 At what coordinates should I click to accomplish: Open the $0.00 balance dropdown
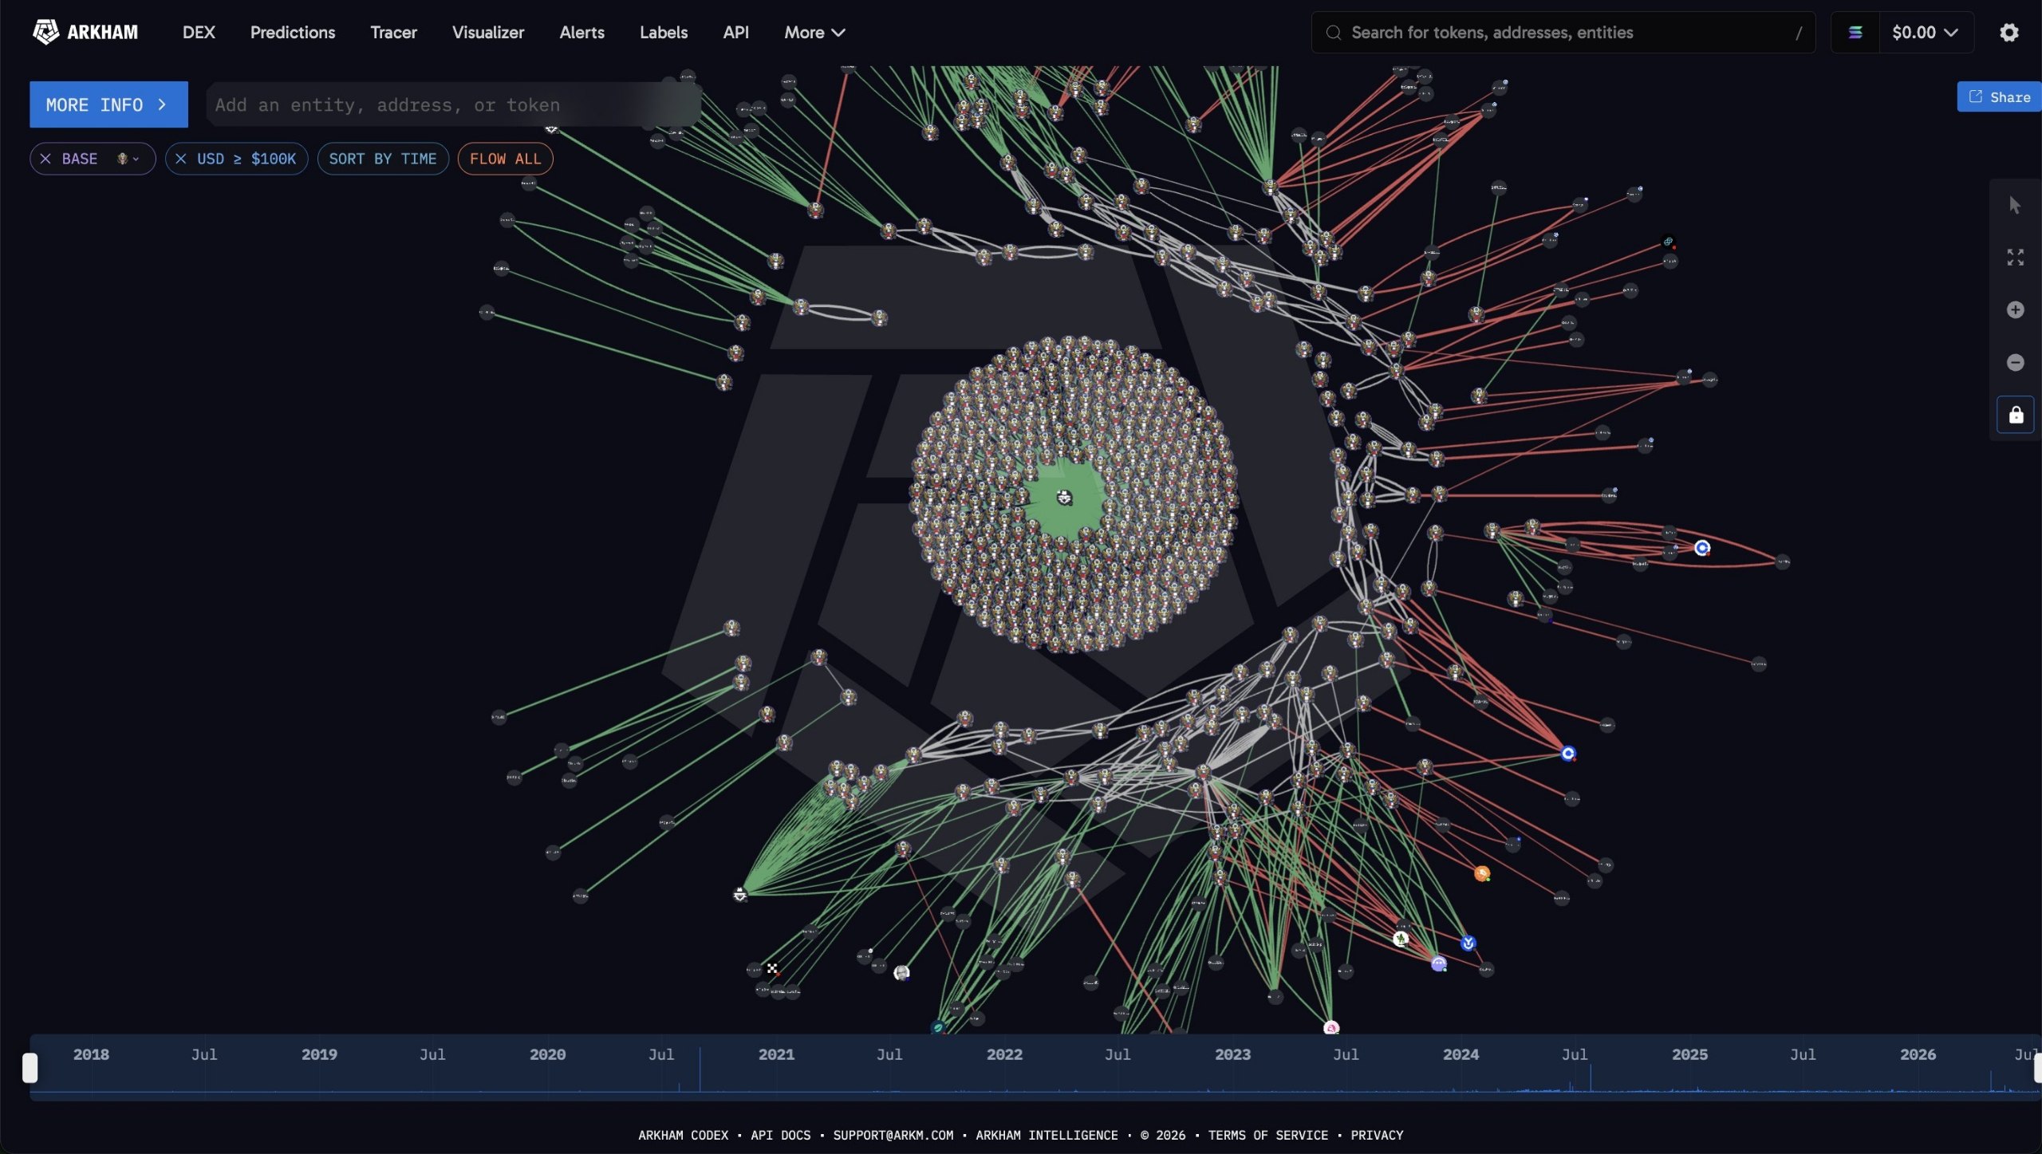tap(1925, 33)
